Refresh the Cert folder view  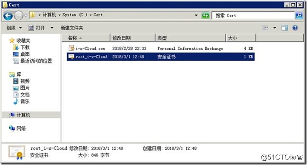205,15
